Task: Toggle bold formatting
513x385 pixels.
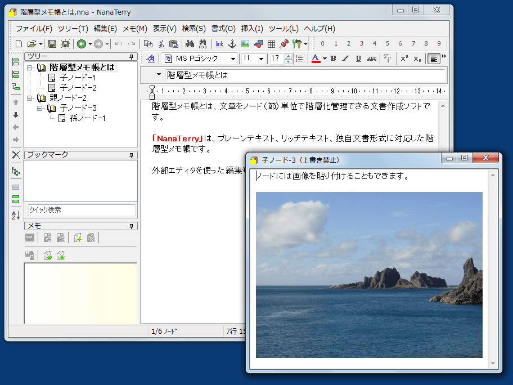Action: pyautogui.click(x=333, y=59)
